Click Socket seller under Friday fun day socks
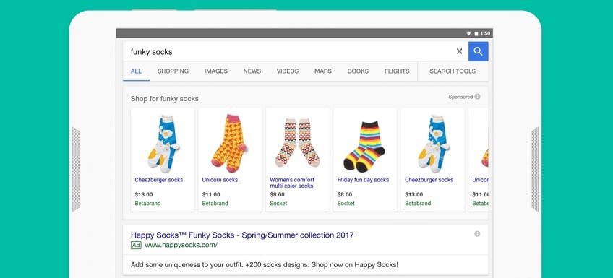 [346, 204]
